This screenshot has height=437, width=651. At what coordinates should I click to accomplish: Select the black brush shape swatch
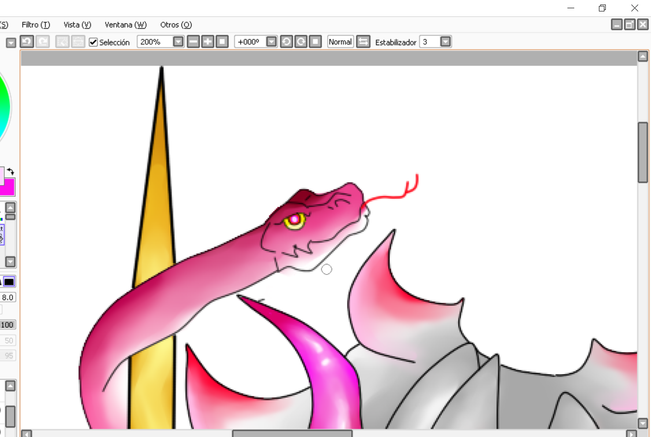click(9, 282)
